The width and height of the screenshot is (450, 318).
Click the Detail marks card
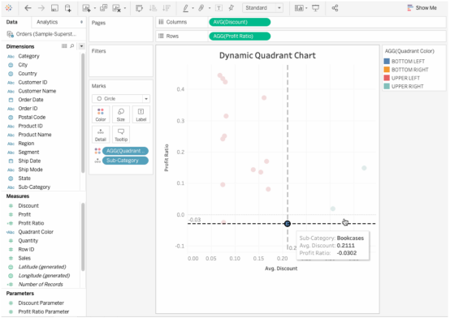(101, 135)
